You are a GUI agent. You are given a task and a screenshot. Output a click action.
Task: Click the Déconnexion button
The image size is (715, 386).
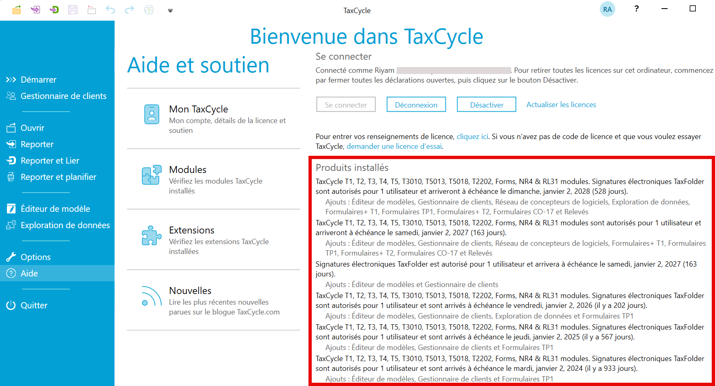[x=416, y=104]
